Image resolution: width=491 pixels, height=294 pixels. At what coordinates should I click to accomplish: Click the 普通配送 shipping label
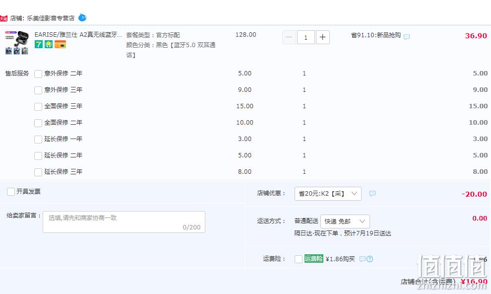pos(306,221)
